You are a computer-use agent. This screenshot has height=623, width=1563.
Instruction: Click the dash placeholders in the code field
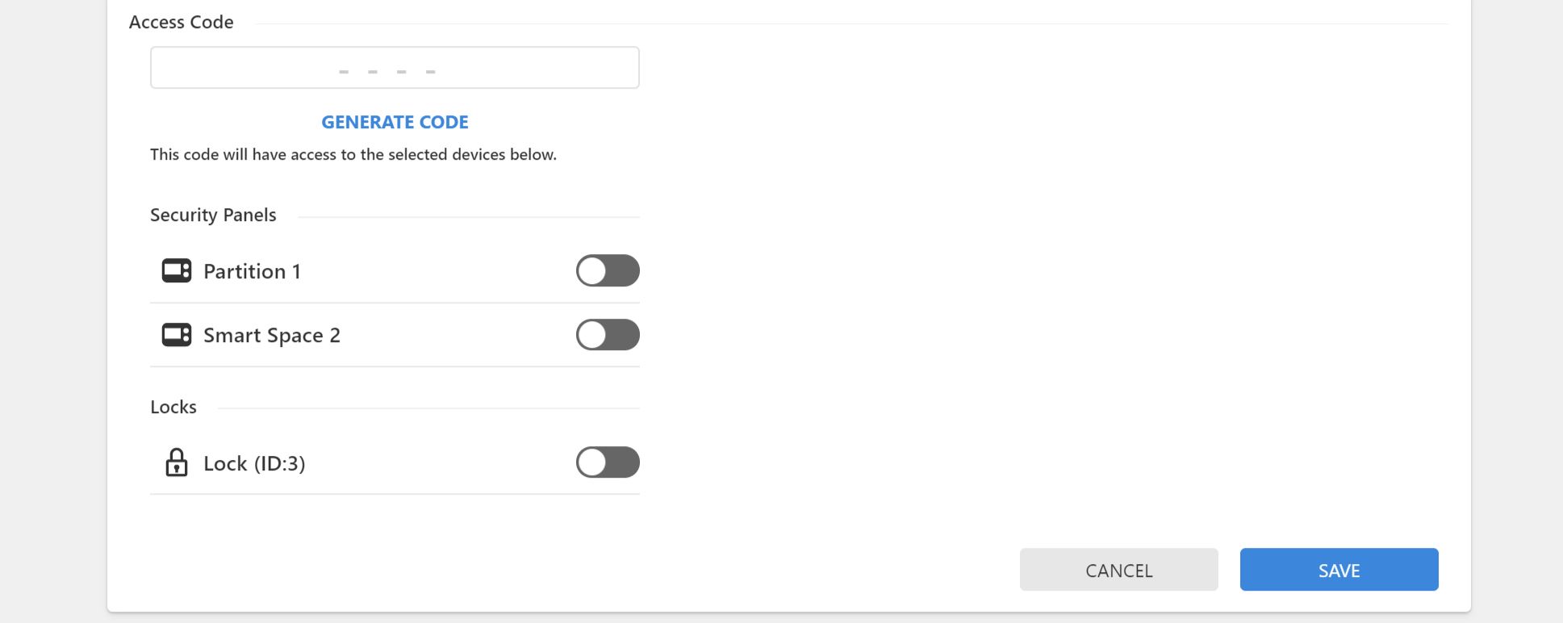coord(387,72)
